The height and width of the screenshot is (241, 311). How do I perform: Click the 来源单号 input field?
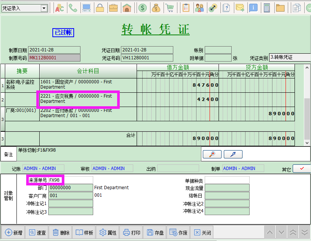[70, 180]
